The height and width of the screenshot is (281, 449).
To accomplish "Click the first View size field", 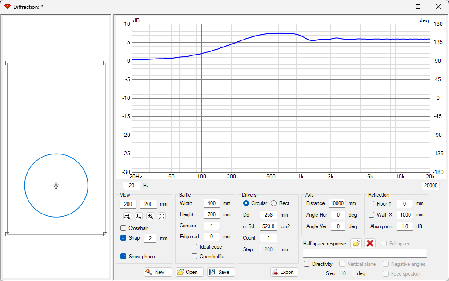I will (x=128, y=204).
